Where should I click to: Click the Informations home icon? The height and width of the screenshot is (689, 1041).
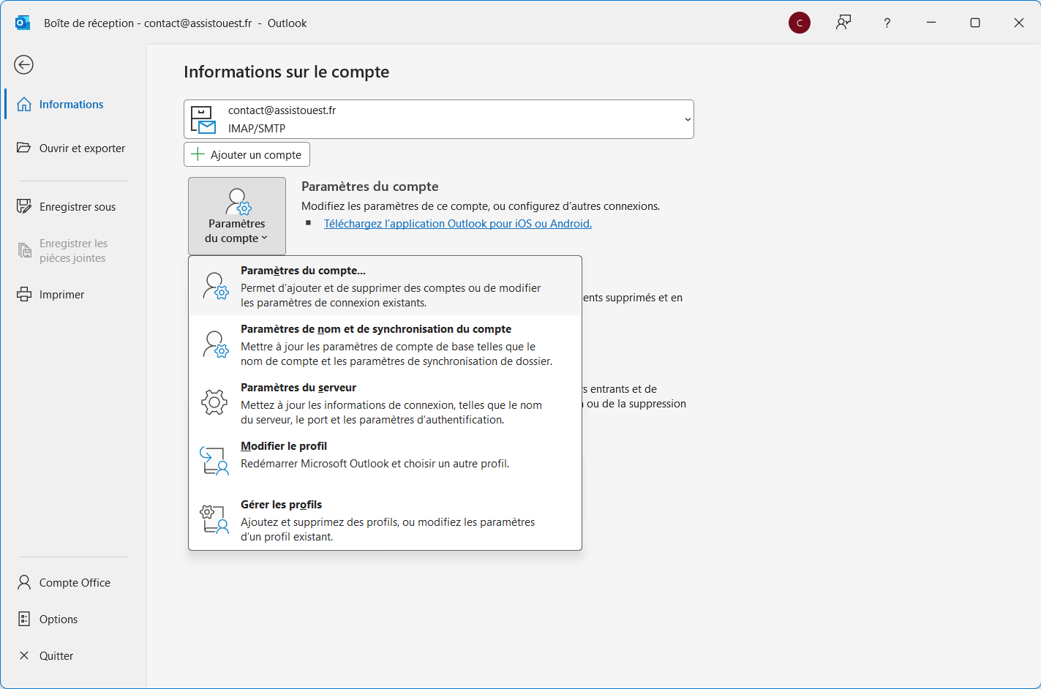(24, 104)
